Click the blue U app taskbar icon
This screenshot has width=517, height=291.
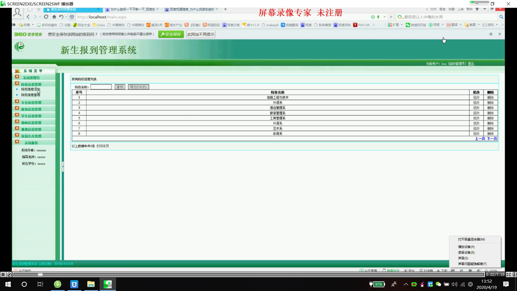pos(74,284)
